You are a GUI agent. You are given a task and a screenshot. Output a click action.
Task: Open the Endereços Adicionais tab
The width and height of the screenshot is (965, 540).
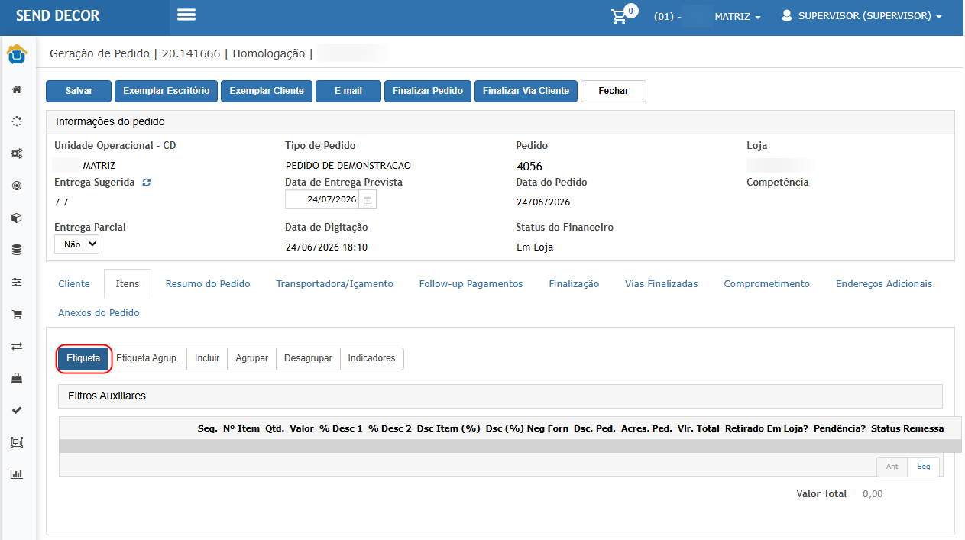884,283
